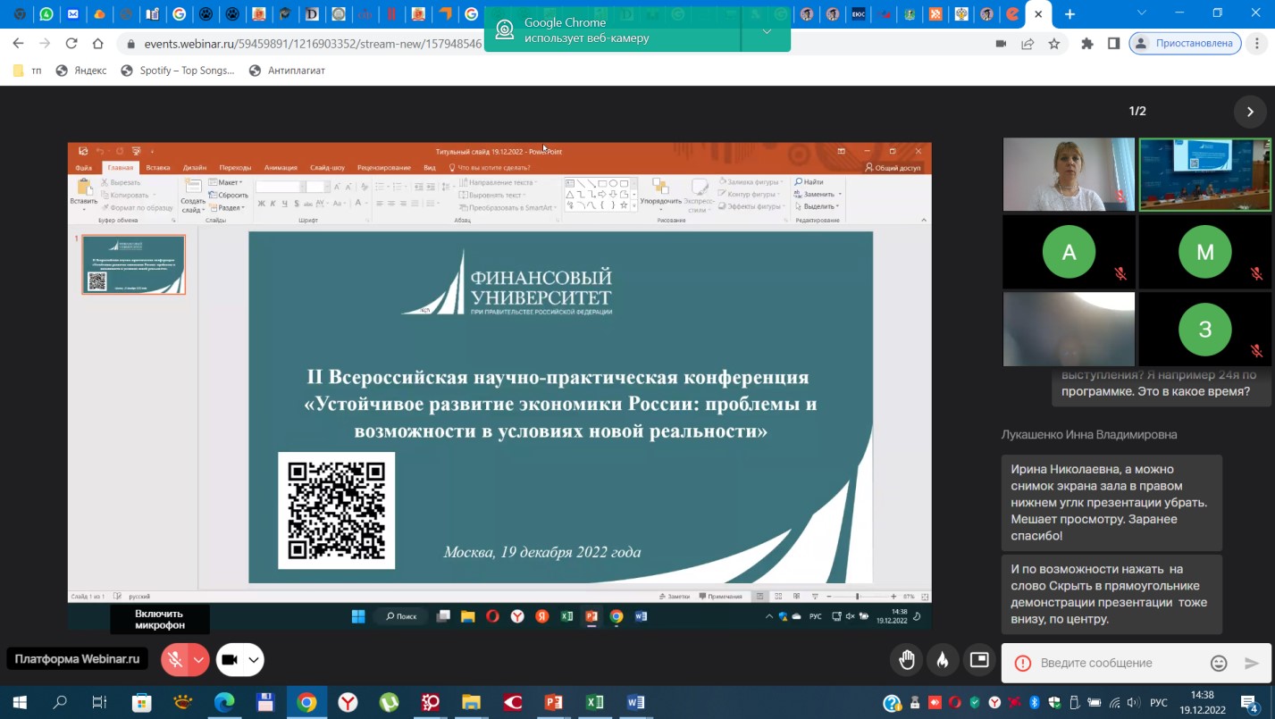Open Макет dropdown in shared PowerPoint
The image size is (1275, 719).
[227, 182]
